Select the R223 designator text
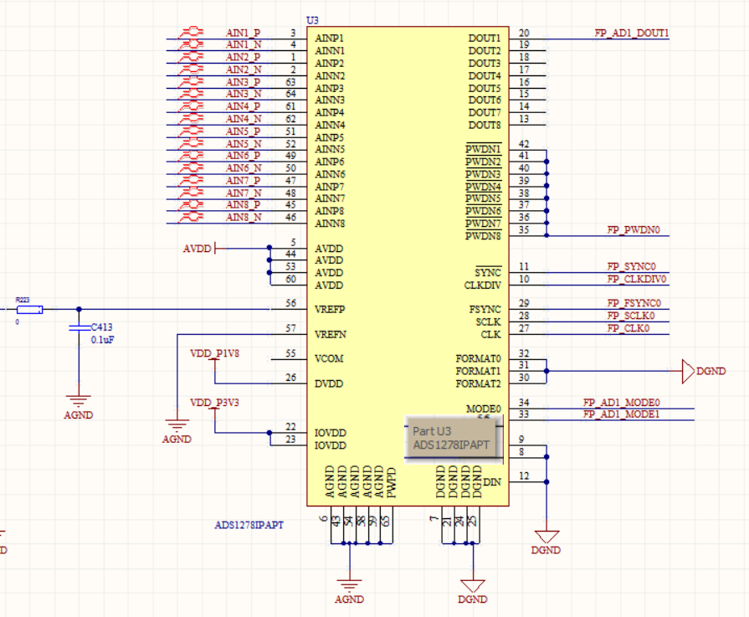The width and height of the screenshot is (749, 617). [23, 300]
